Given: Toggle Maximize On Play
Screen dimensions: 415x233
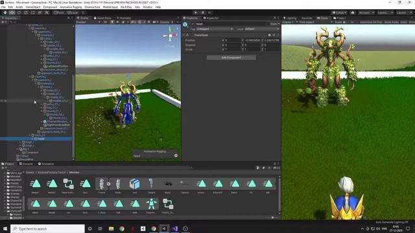Looking at the screenshot, I should pos(371,22).
